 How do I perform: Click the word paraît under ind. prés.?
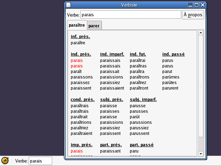click(76, 72)
